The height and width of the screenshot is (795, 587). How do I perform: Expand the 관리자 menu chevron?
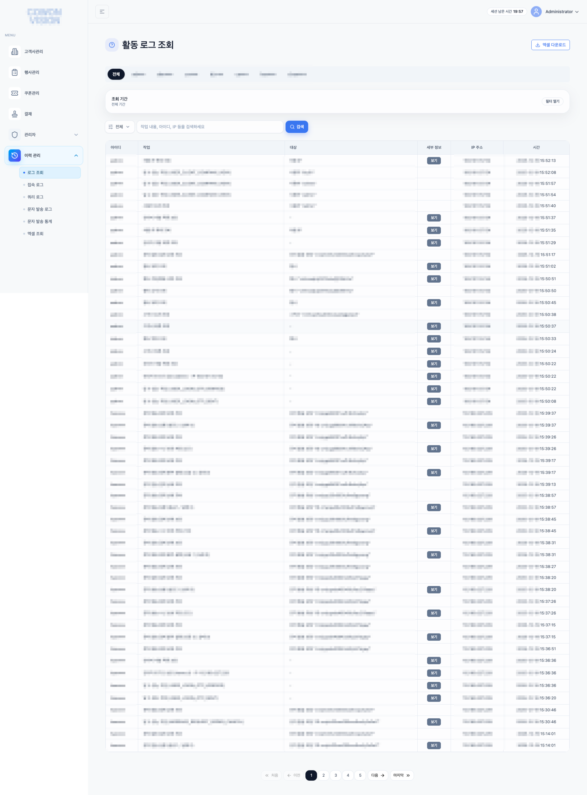[76, 134]
